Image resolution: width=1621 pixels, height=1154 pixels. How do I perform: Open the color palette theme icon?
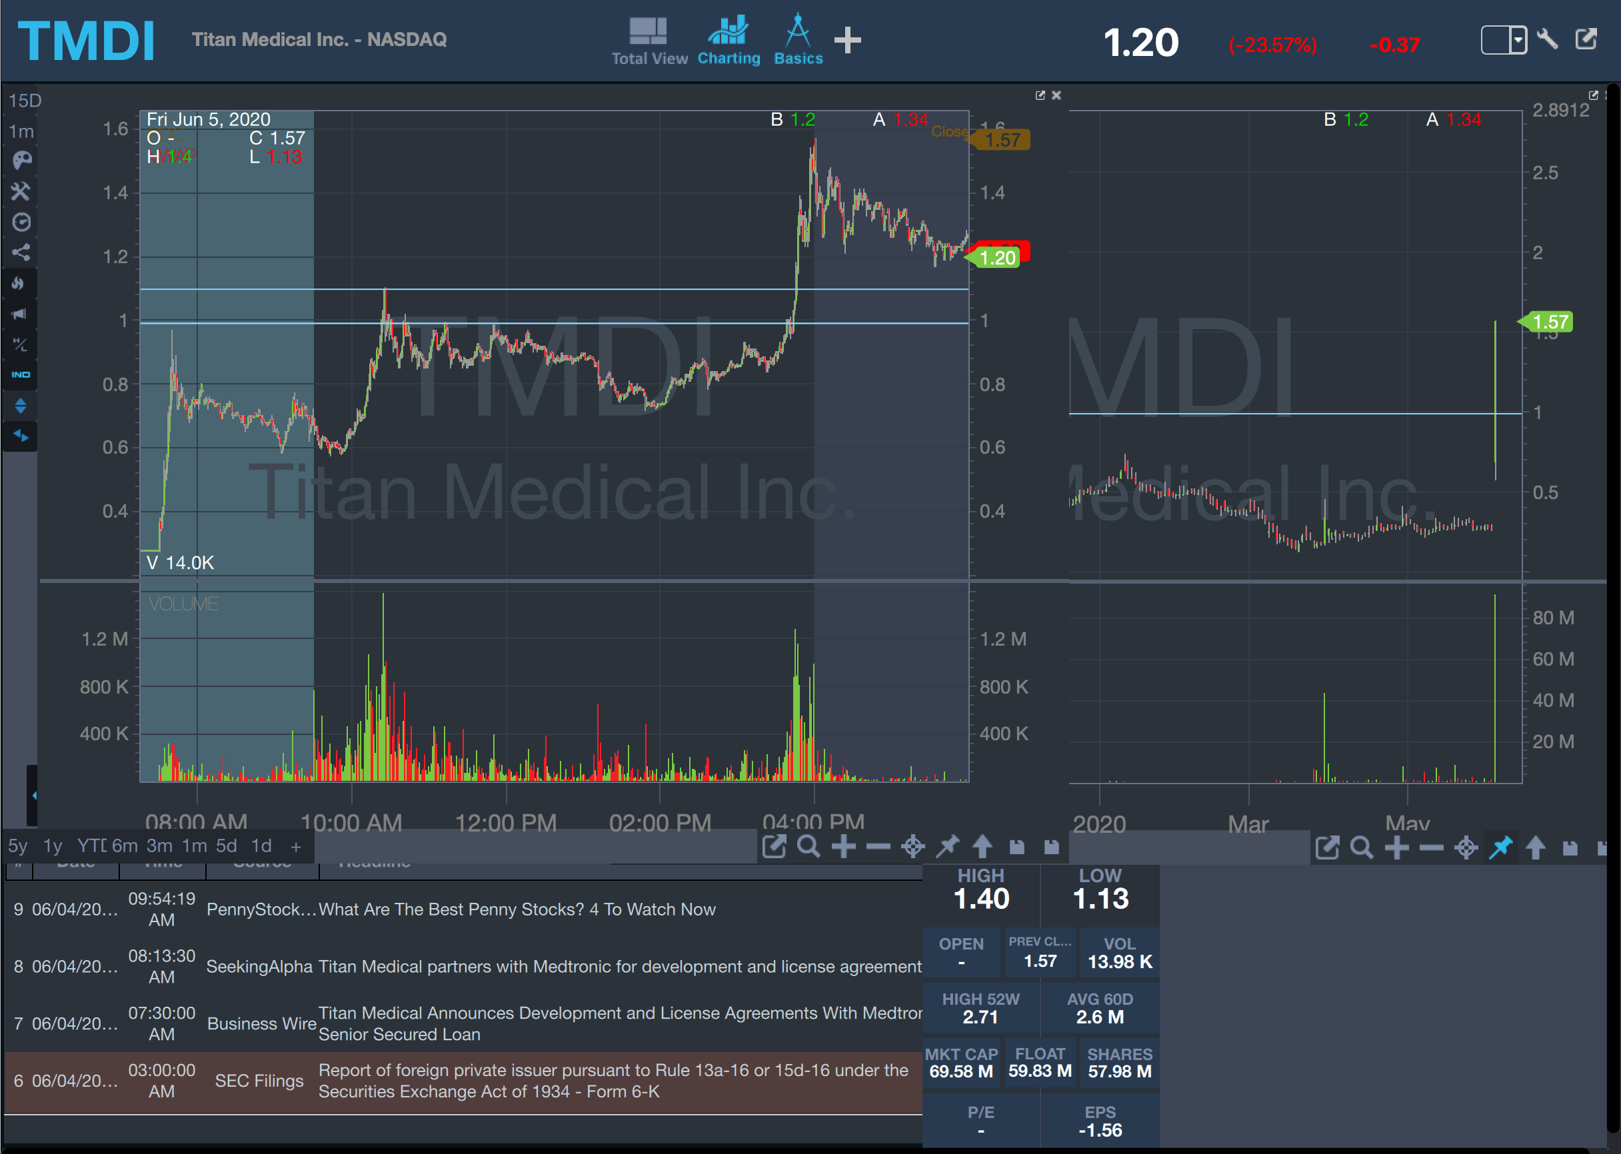pyautogui.click(x=21, y=161)
